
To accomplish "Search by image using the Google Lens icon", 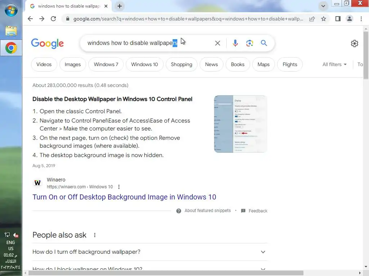I will pyautogui.click(x=249, y=43).
